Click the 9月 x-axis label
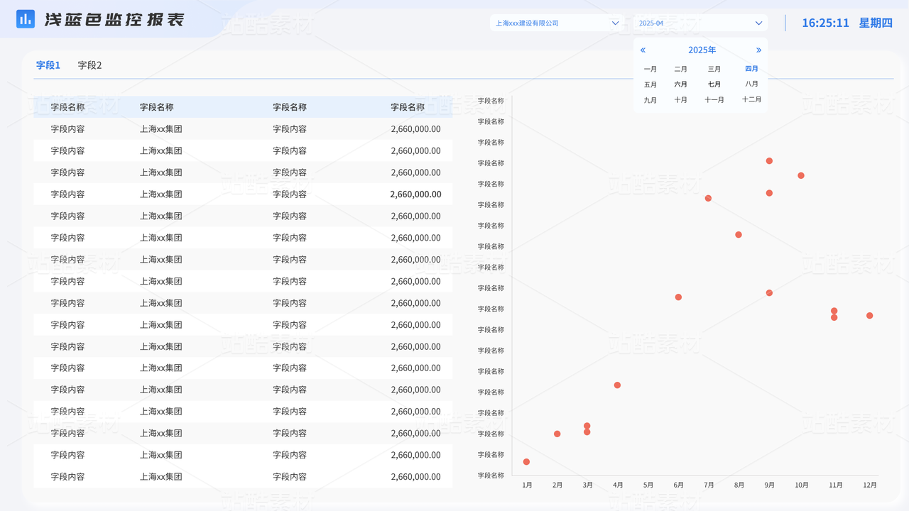 click(769, 485)
